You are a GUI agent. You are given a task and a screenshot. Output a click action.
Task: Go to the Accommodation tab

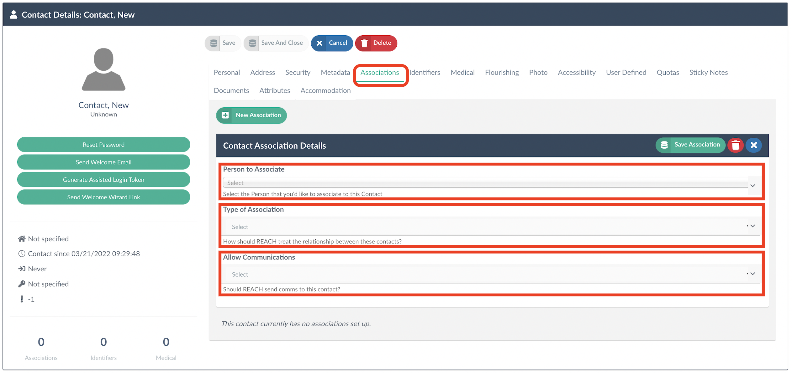[x=325, y=90]
